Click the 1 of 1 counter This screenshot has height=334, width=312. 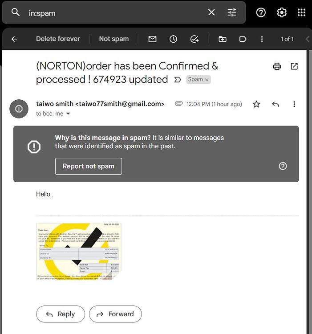click(287, 39)
